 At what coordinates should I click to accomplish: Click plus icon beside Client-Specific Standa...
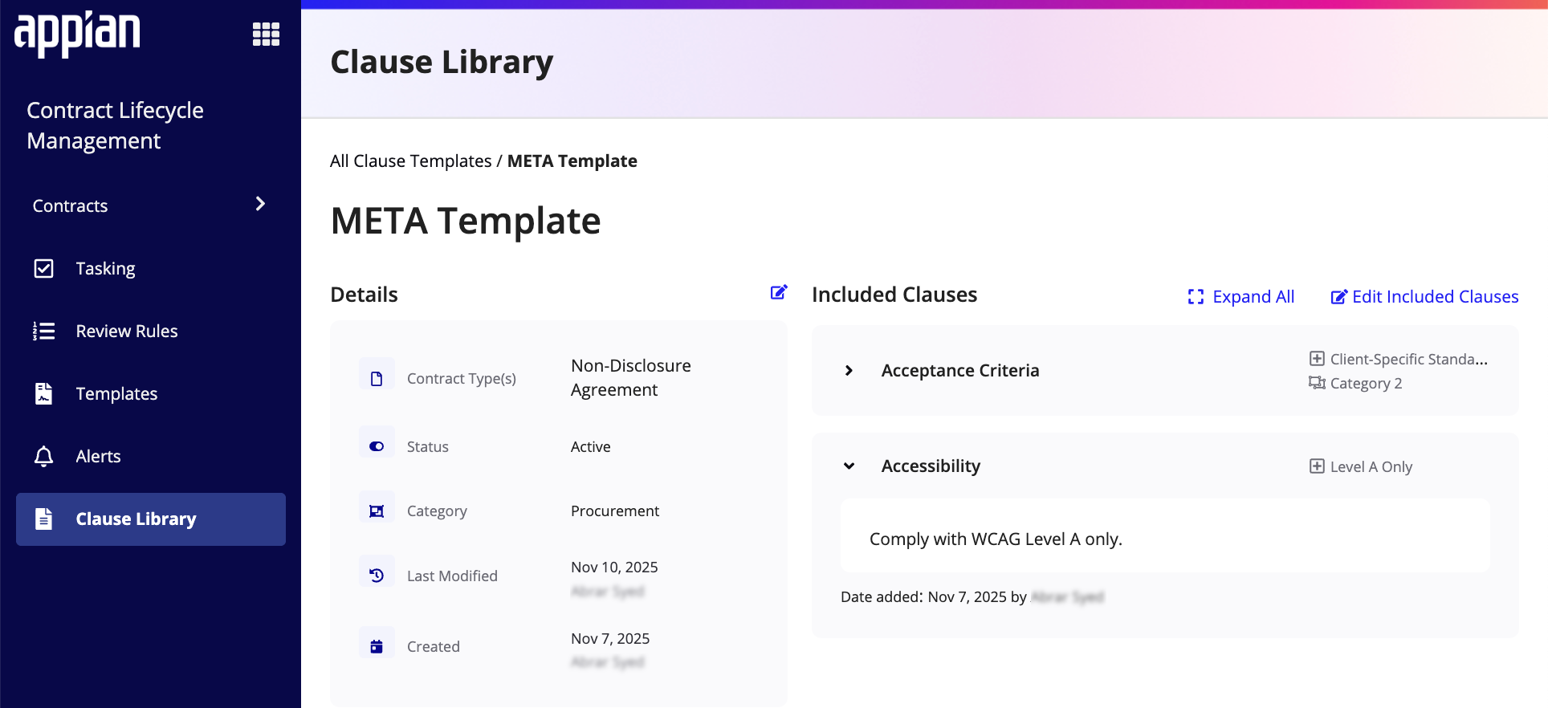pyautogui.click(x=1317, y=359)
